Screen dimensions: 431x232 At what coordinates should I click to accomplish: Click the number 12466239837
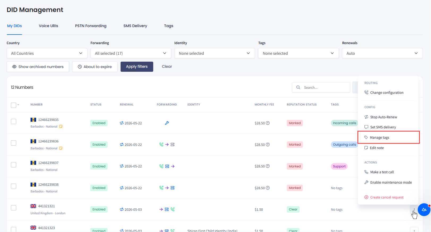click(x=48, y=163)
